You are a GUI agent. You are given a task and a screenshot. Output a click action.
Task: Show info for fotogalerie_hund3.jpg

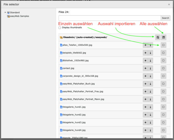coord(151,123)
